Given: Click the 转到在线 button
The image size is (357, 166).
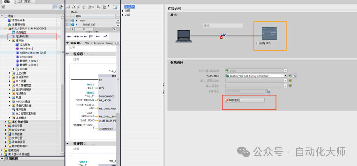Looking at the screenshot, I should tap(244, 100).
